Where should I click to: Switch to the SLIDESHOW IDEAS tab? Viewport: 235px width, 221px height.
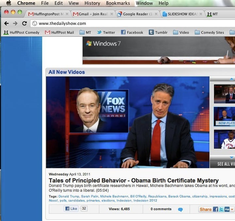coord(181,14)
